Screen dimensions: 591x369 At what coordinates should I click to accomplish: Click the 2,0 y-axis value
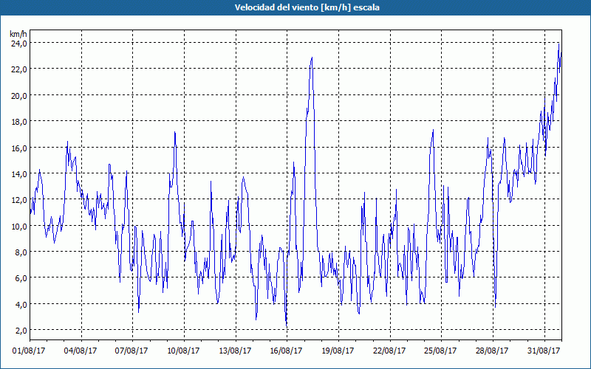click(x=21, y=331)
